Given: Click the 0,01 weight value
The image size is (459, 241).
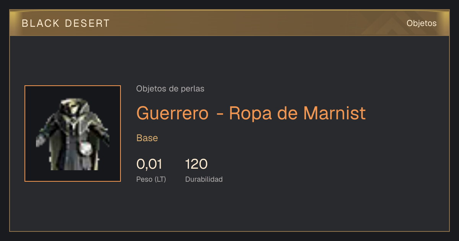Looking at the screenshot, I should coord(149,164).
